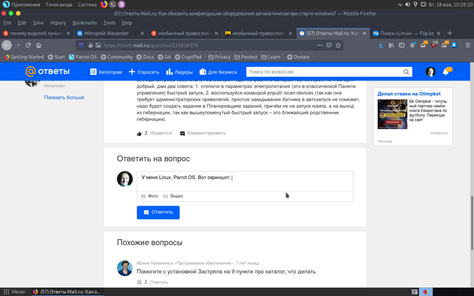
Task: Click the thumbs-up like icon
Action: pos(139,134)
